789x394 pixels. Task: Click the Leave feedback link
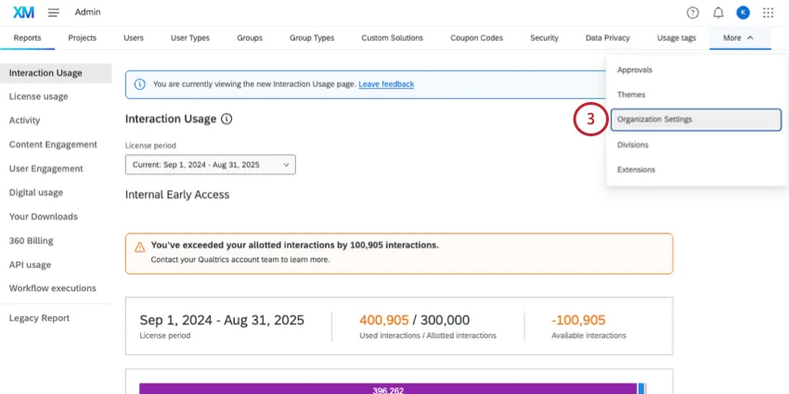(386, 84)
